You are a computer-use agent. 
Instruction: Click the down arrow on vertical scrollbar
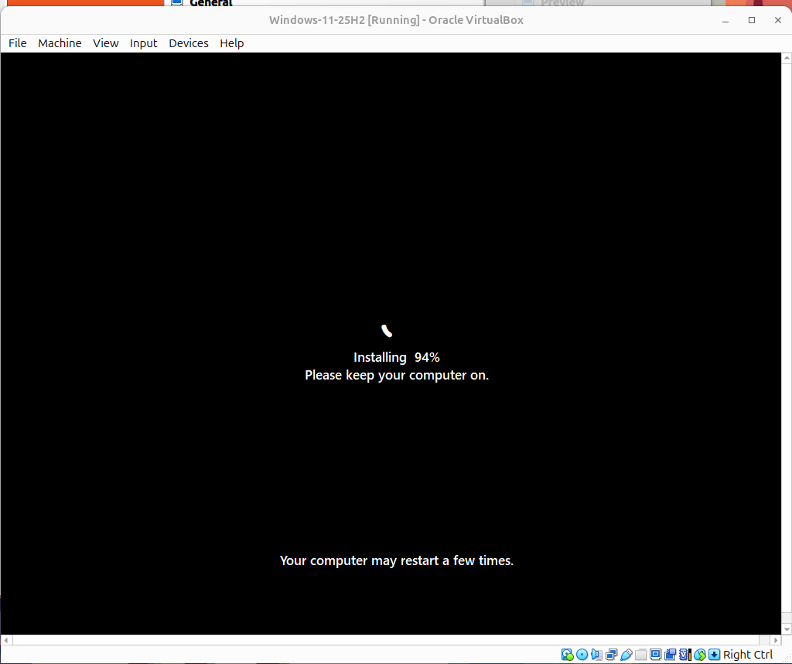point(786,628)
